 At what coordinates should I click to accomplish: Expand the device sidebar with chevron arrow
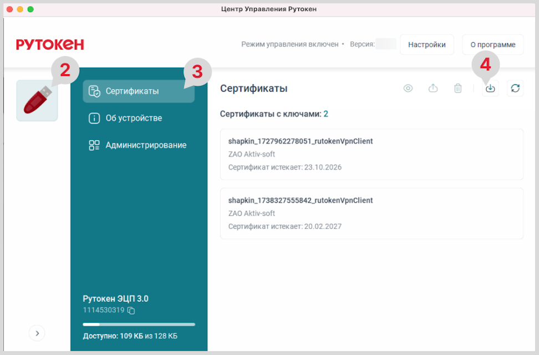pos(37,333)
